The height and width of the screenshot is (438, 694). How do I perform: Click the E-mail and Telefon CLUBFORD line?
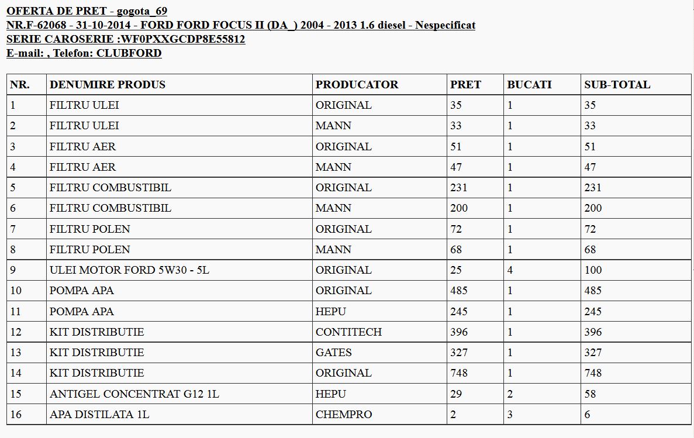84,53
